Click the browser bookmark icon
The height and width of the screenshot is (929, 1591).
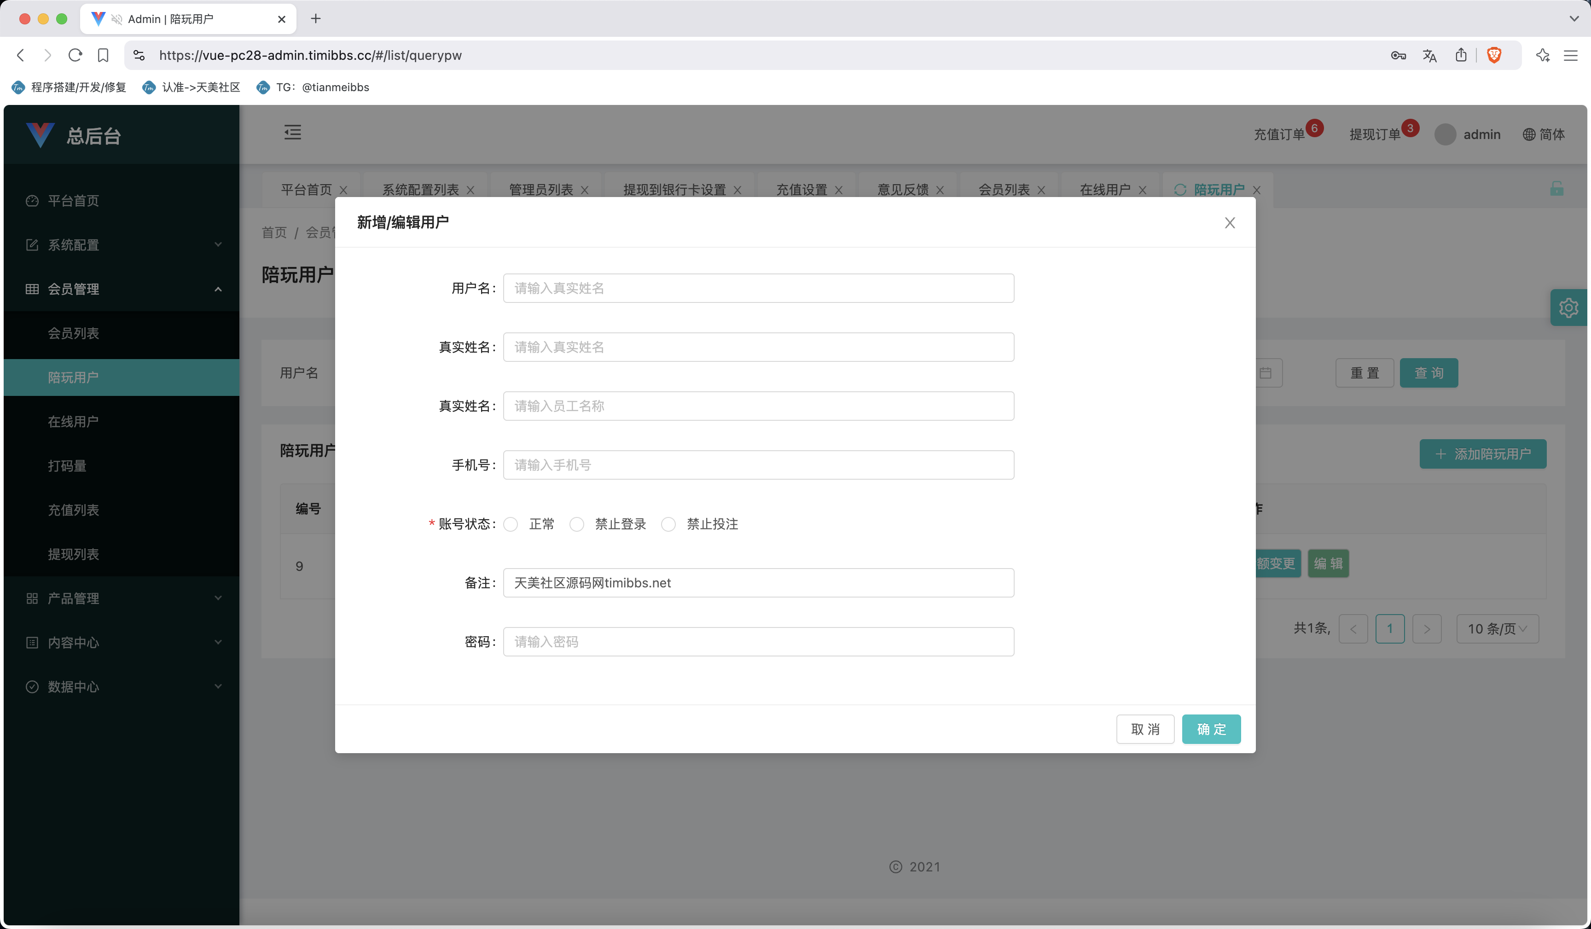tap(103, 56)
